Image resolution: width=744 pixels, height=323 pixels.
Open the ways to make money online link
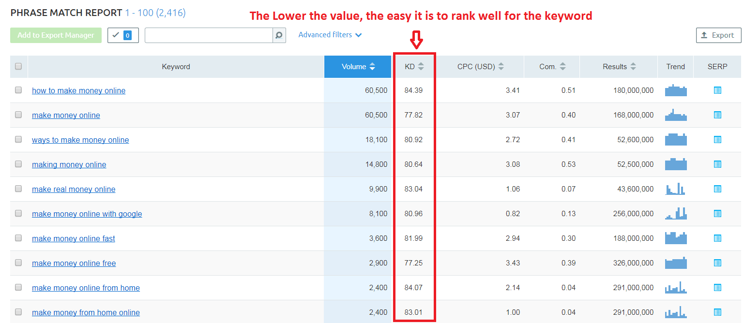click(x=80, y=140)
